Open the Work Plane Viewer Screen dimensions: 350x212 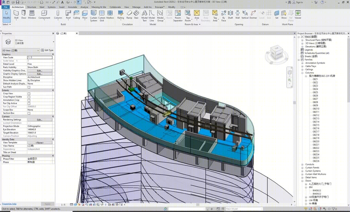(x=298, y=15)
